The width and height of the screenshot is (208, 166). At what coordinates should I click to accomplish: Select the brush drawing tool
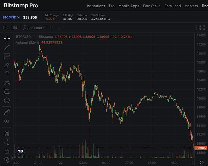coord(7,65)
